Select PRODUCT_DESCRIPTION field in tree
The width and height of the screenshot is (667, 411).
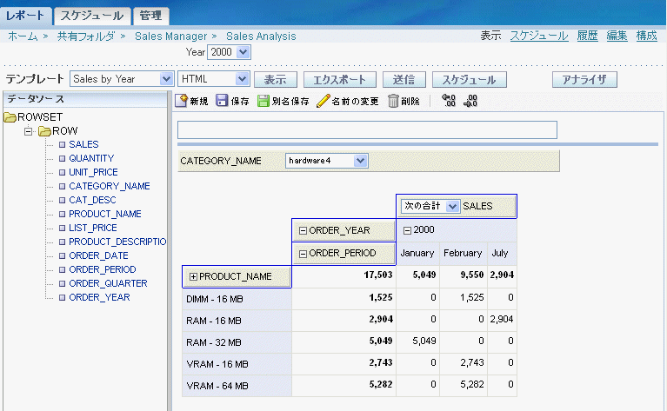[117, 242]
